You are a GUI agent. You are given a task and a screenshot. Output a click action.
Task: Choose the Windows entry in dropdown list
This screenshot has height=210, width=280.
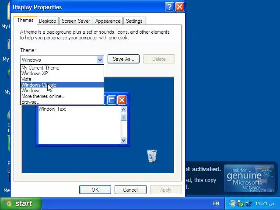coord(62,91)
